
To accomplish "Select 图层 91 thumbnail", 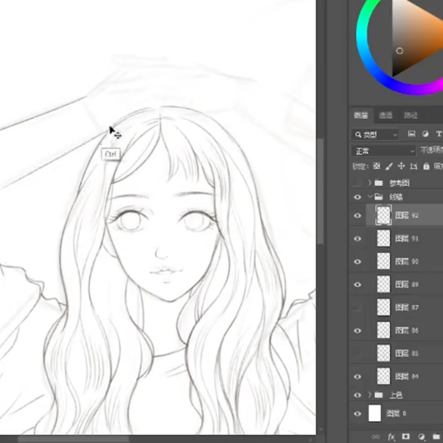I will 384,238.
